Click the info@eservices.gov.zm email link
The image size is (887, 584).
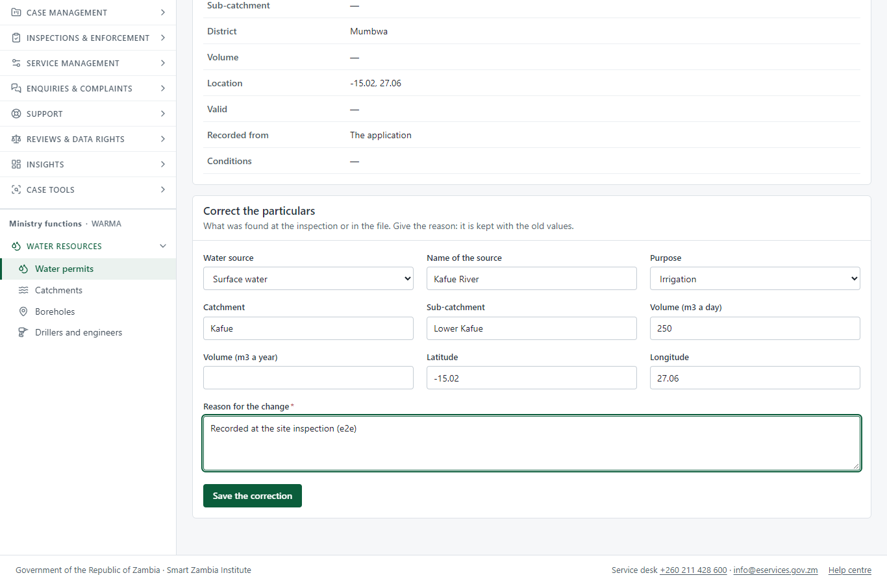[775, 570]
